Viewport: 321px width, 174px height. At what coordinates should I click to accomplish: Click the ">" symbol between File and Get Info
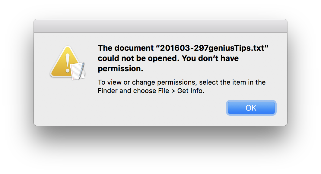pos(173,91)
